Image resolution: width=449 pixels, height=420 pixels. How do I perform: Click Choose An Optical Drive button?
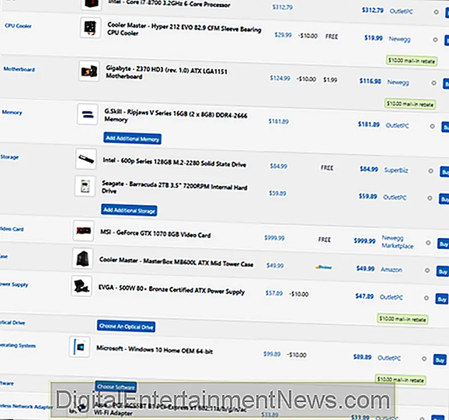point(126,326)
